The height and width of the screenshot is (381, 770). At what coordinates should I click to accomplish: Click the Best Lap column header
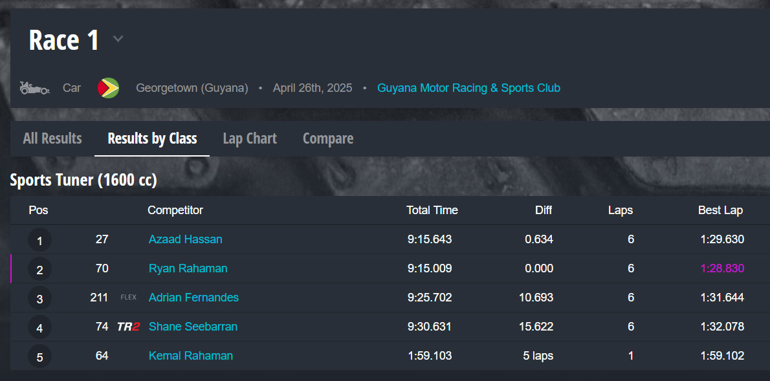point(720,210)
